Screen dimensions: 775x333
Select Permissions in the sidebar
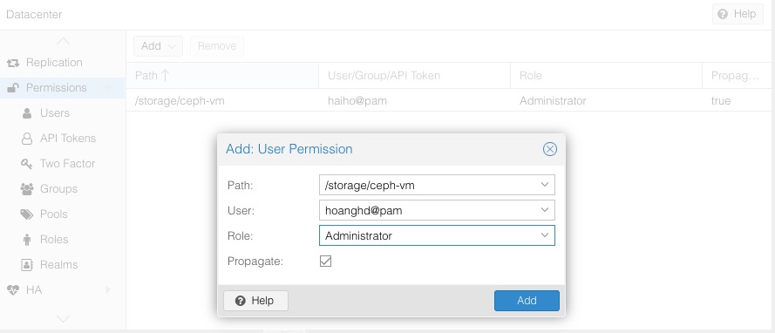click(63, 88)
